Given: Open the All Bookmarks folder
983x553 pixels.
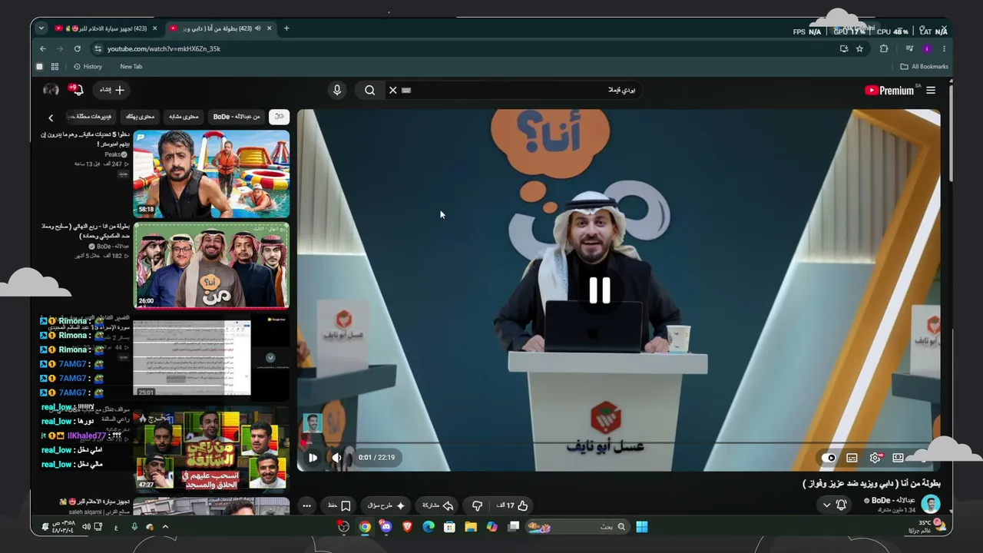Looking at the screenshot, I should pos(925,67).
